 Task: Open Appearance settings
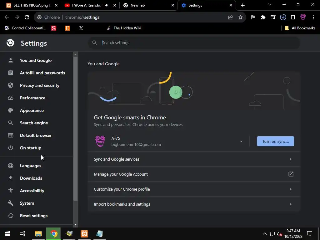tap(32, 110)
